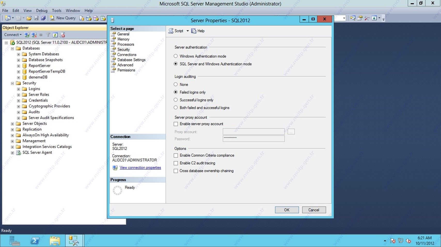Click the New Project toolbar icon
This screenshot has height=247, width=441.
coord(8,18)
